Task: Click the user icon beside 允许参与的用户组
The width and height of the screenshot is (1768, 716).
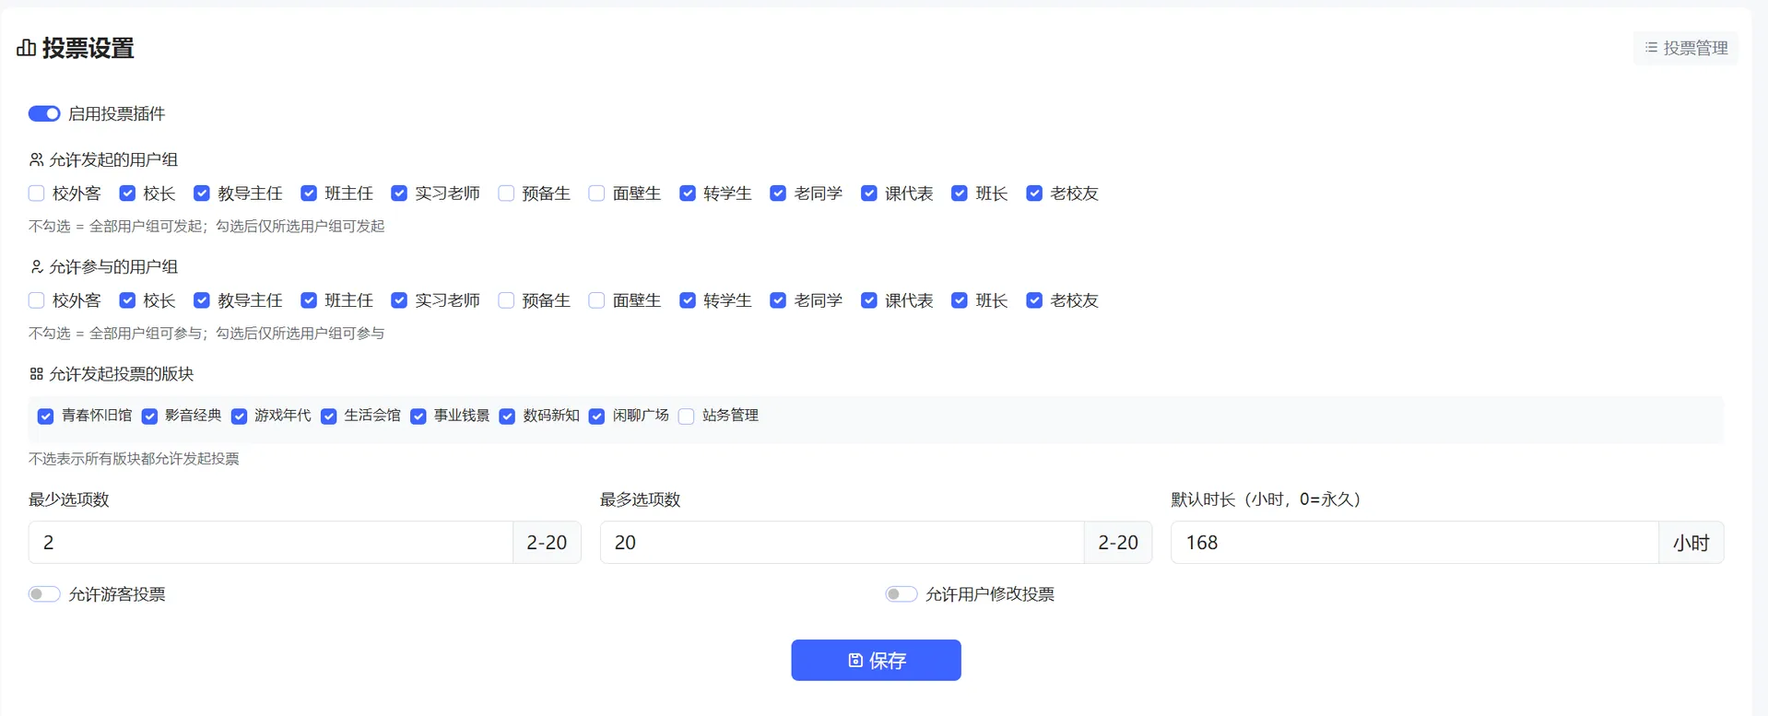Action: click(36, 266)
